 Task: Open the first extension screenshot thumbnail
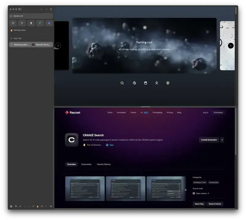[85, 189]
